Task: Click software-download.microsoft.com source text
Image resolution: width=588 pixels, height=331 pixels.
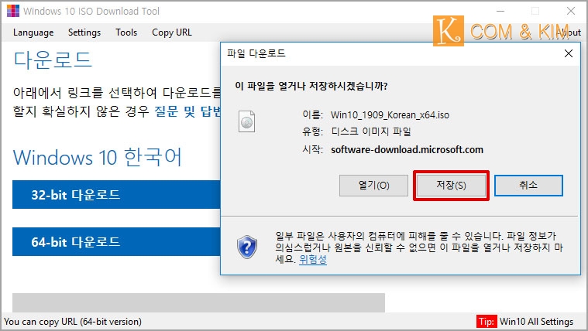Action: click(x=407, y=150)
